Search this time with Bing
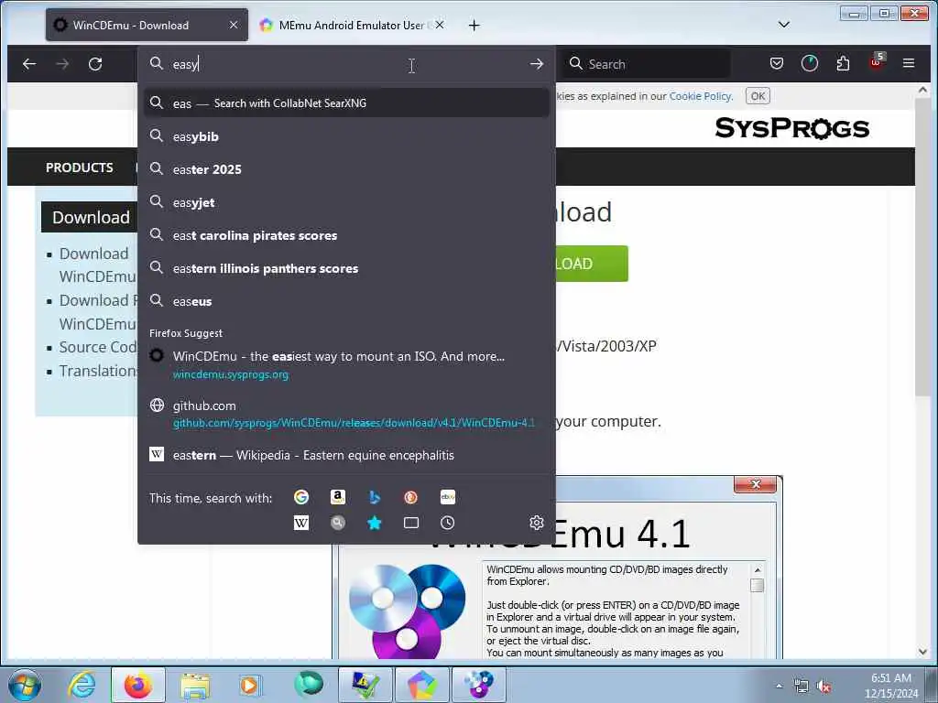This screenshot has width=938, height=703. [x=375, y=497]
